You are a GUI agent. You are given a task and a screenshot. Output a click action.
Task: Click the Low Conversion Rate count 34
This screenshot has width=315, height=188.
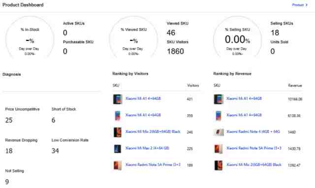tap(55, 151)
